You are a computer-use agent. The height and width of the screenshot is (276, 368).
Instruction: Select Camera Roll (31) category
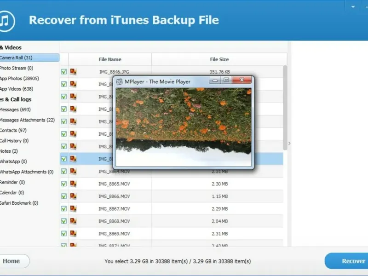29,58
